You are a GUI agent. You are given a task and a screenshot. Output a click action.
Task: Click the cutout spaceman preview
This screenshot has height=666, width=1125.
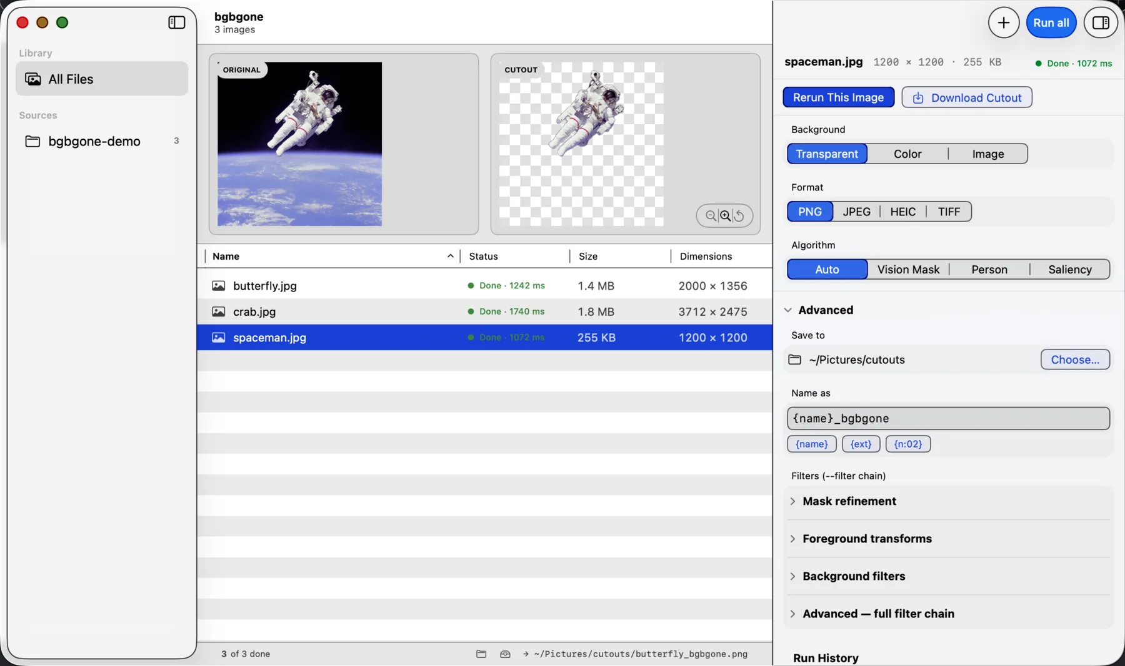pos(581,144)
